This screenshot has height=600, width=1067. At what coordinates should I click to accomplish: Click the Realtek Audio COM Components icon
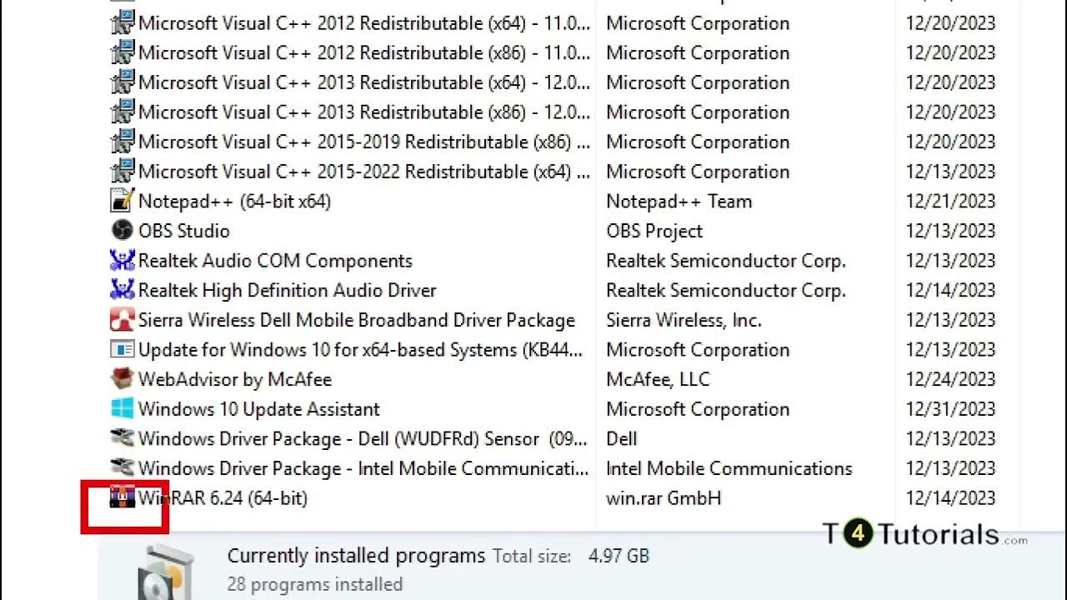tap(123, 261)
